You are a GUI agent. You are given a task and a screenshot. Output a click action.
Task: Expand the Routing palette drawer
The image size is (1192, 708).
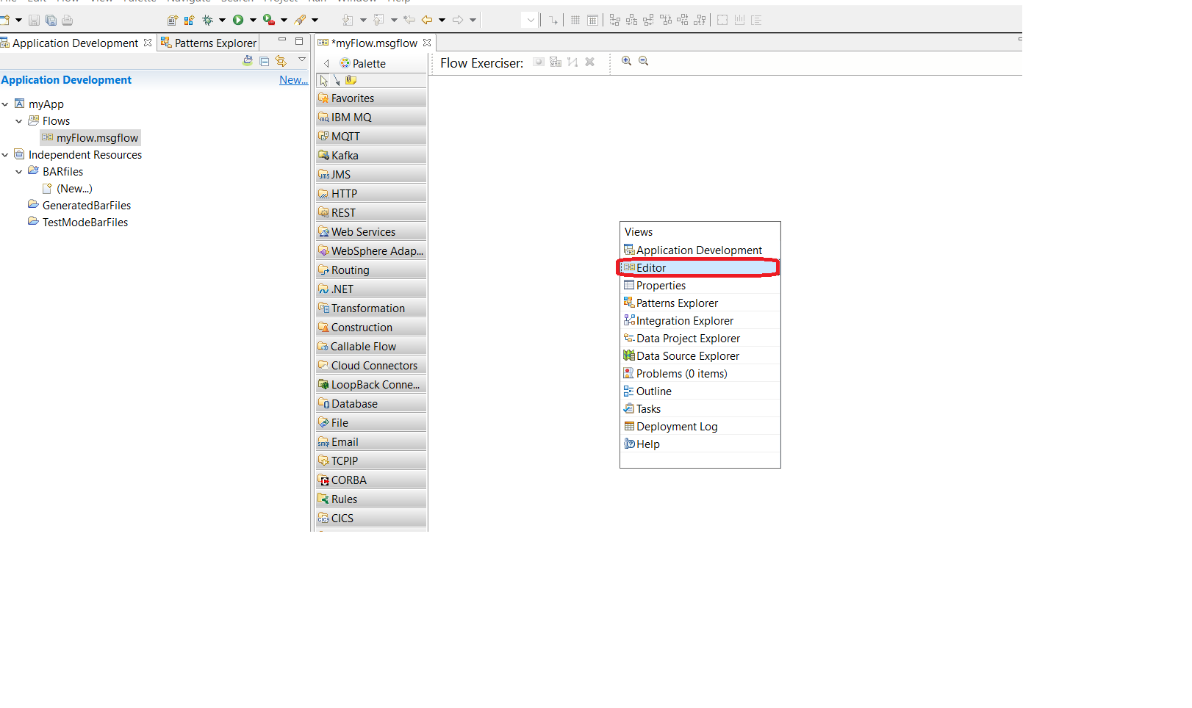[371, 270]
